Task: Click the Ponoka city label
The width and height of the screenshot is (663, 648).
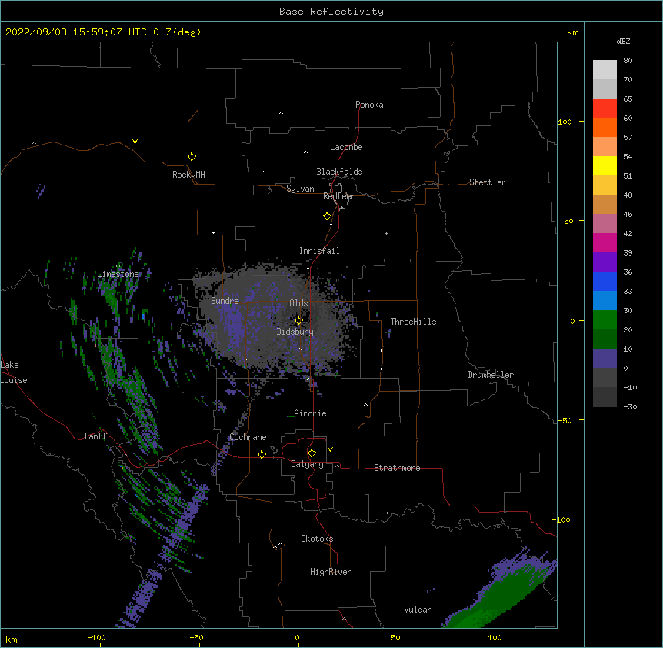Action: (369, 105)
